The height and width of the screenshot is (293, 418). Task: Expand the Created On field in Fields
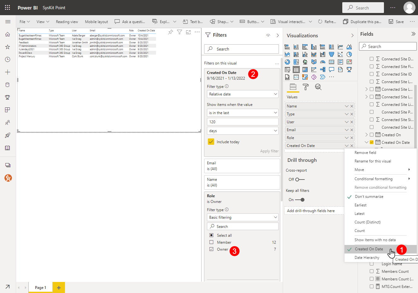367,135
